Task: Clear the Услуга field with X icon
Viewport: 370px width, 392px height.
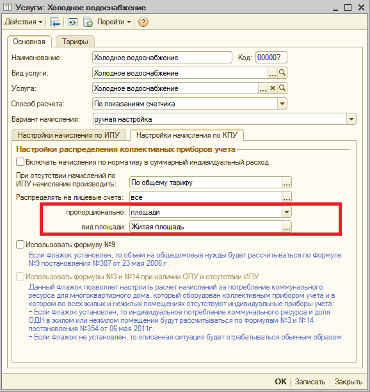Action: click(273, 88)
